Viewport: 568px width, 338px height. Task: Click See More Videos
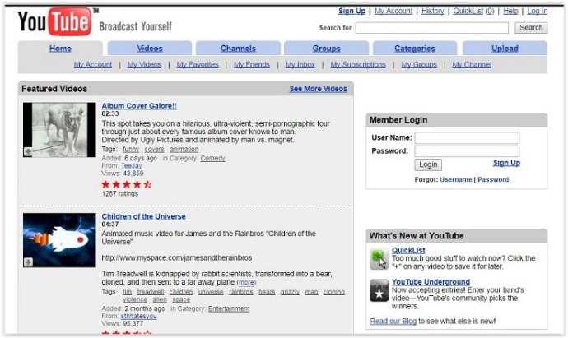click(x=318, y=89)
